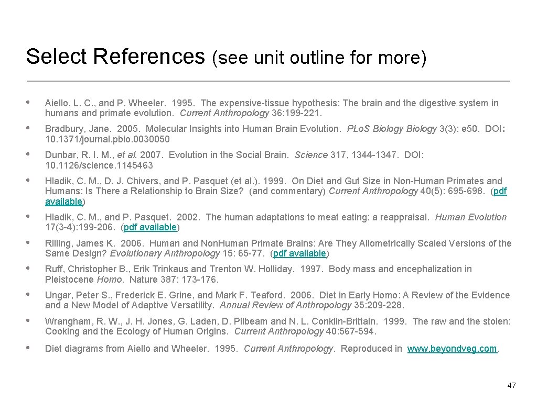The width and height of the screenshot is (537, 402).
Task: Click the 'Wrangham, R. W.' reference
Action: tap(278, 327)
